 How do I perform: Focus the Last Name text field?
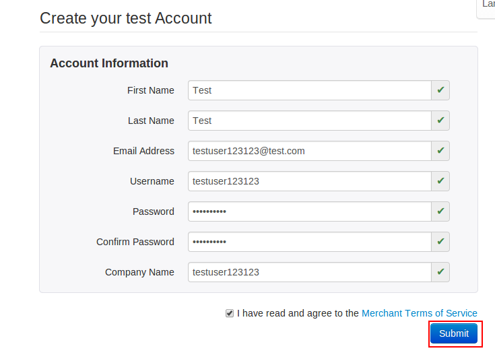309,121
